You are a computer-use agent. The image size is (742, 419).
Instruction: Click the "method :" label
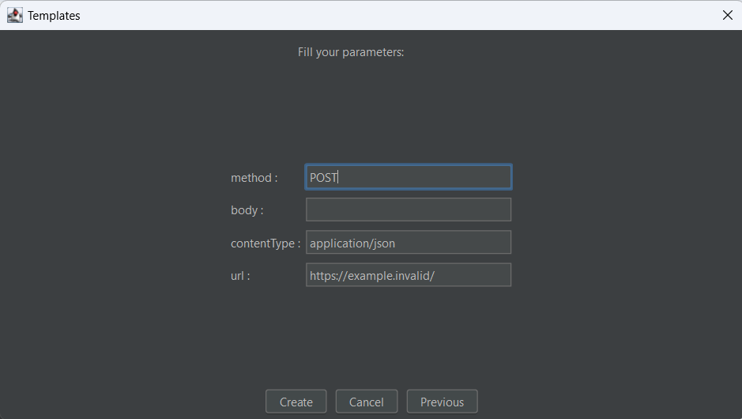tap(254, 178)
